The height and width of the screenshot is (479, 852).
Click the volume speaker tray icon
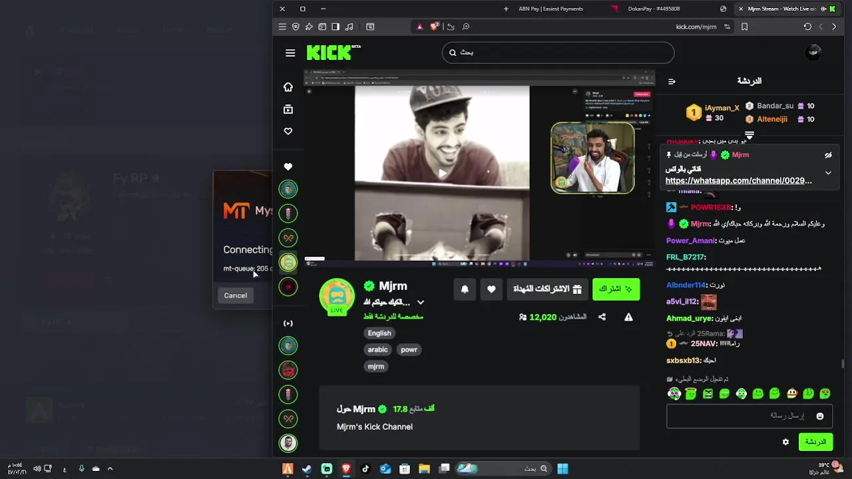pos(37,469)
